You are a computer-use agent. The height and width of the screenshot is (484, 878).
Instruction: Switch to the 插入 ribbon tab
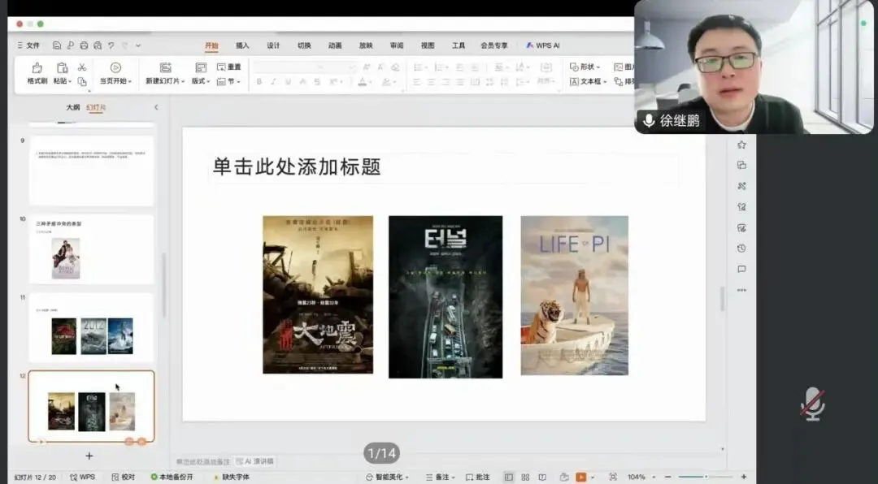(242, 45)
